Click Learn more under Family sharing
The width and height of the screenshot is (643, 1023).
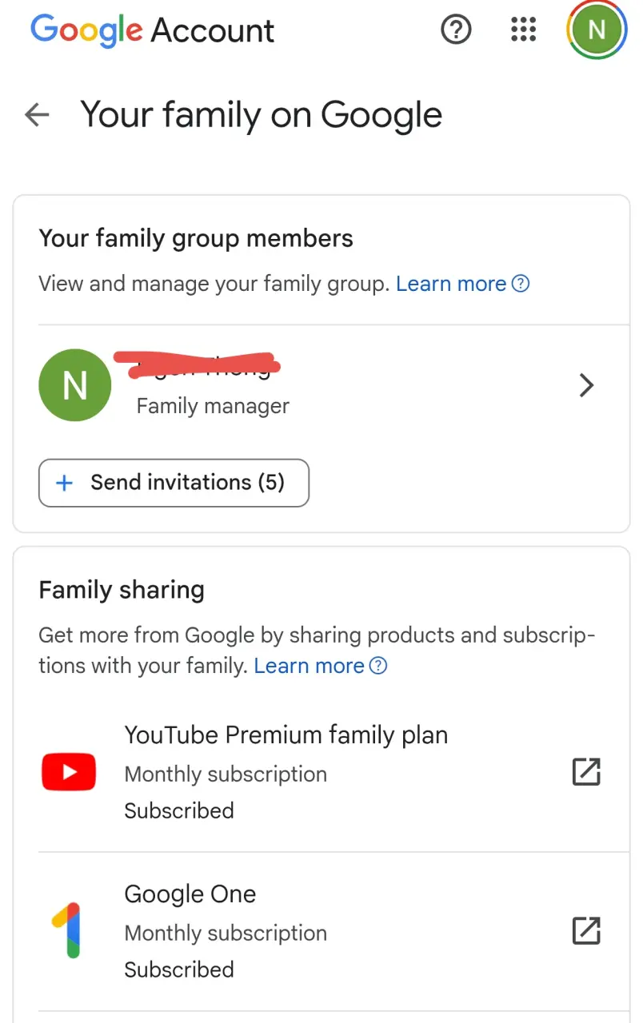[x=309, y=666]
